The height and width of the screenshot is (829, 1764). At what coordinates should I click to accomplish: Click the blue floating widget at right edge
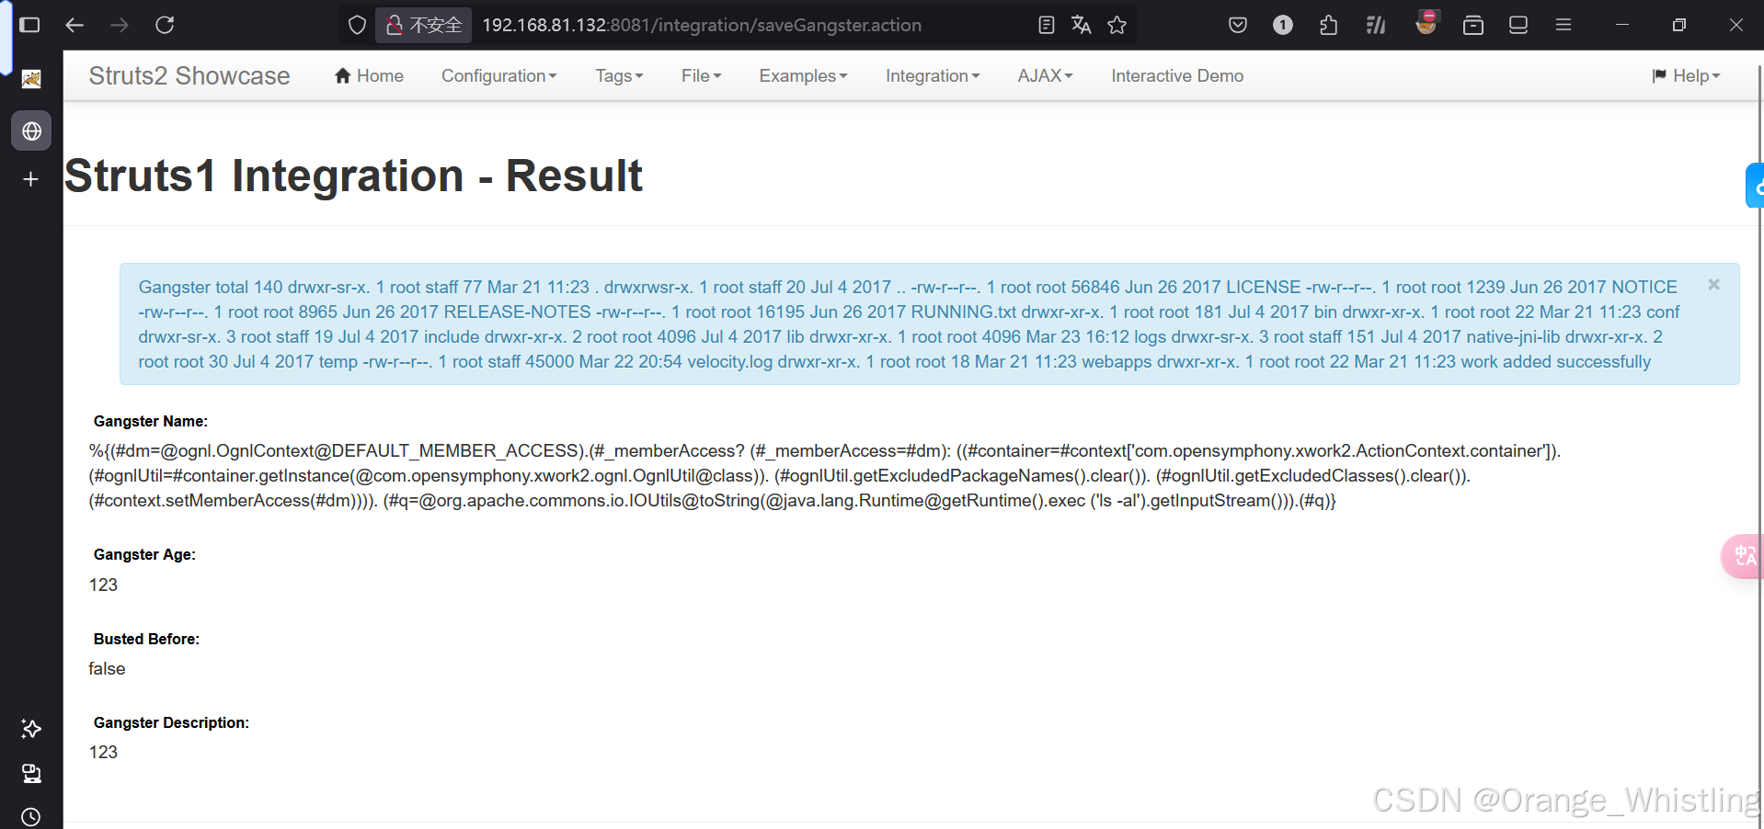(x=1755, y=186)
